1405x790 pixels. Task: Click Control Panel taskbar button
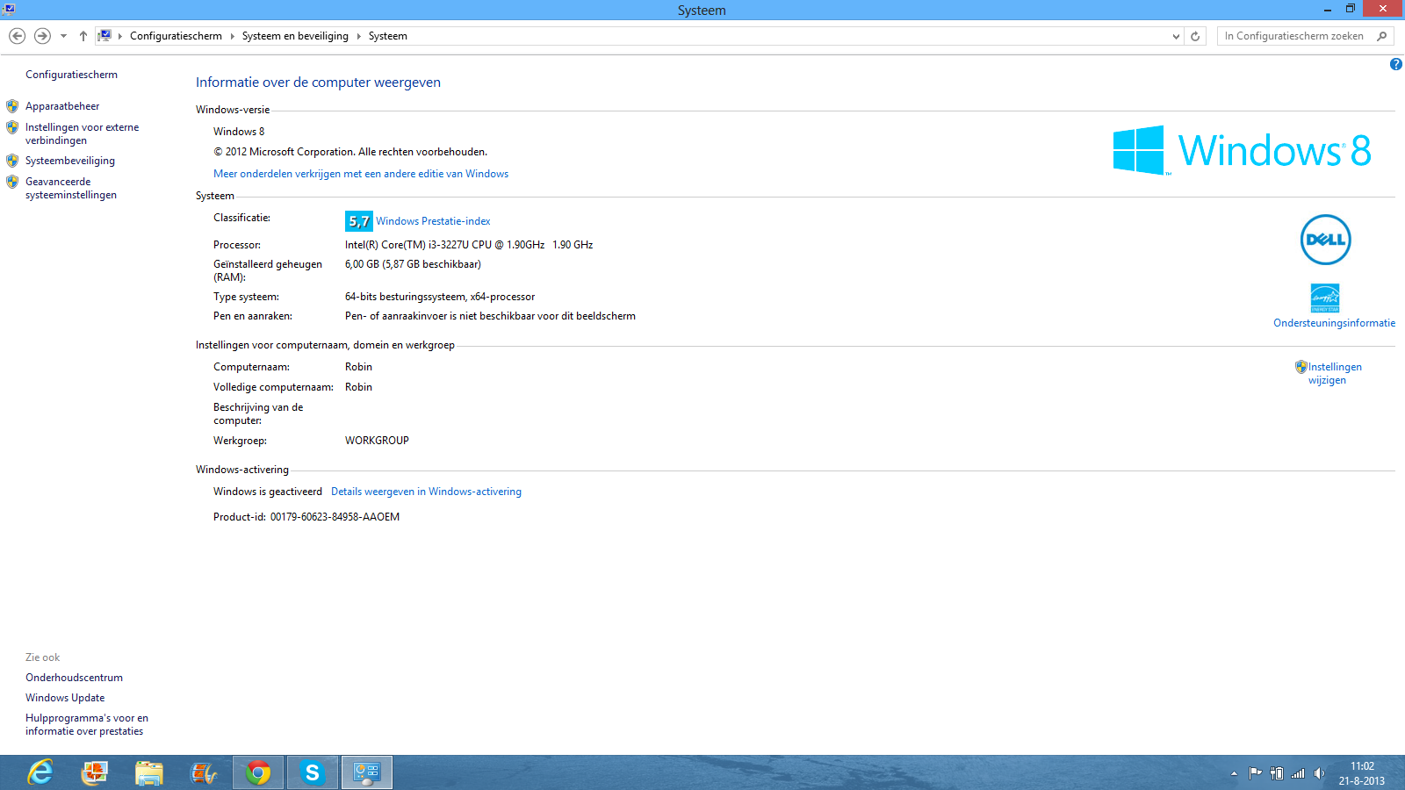[367, 772]
